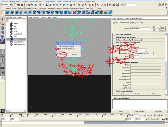Expand Emission Random Stream Seeds section
Viewport: 168px width, 127px height.
(114, 43)
